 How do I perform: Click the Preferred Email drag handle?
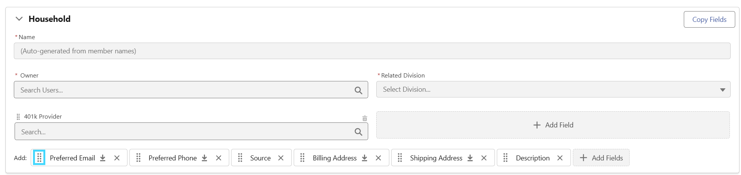39,158
